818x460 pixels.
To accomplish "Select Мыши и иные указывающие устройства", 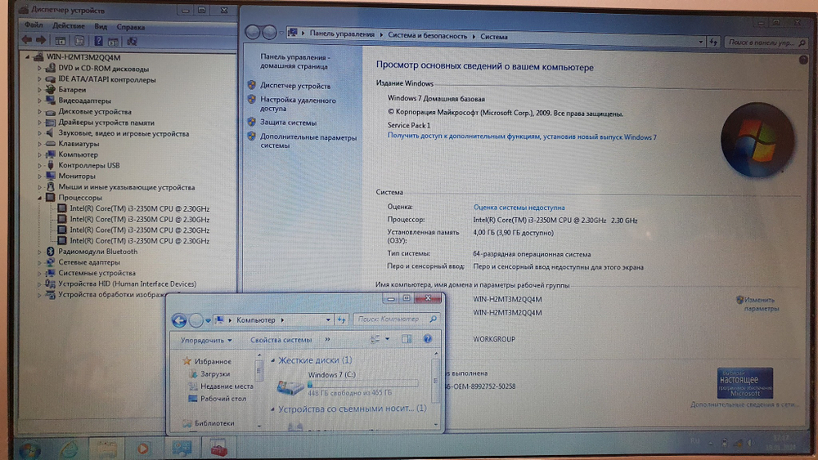I will click(126, 187).
